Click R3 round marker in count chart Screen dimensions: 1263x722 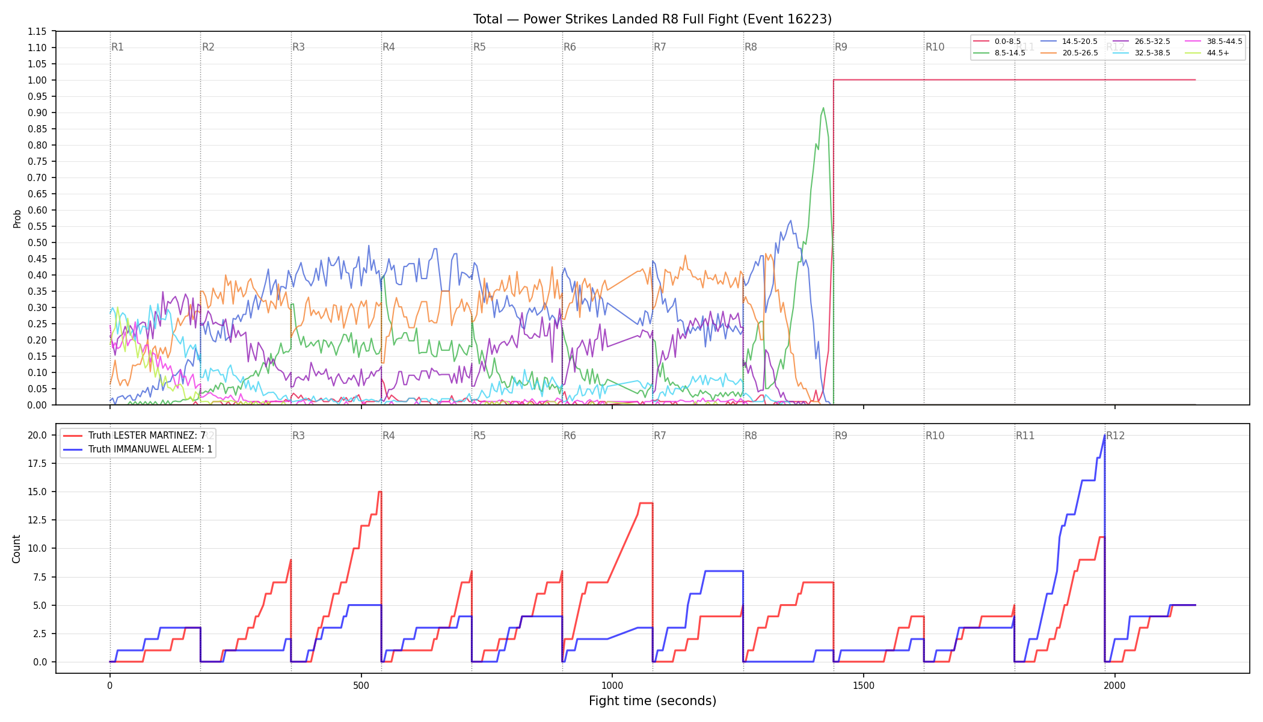(298, 436)
